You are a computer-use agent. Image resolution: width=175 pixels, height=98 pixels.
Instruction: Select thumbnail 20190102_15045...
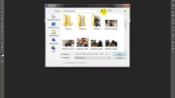tap(83, 44)
